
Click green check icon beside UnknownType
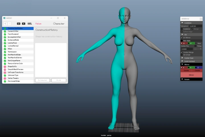point(5,75)
